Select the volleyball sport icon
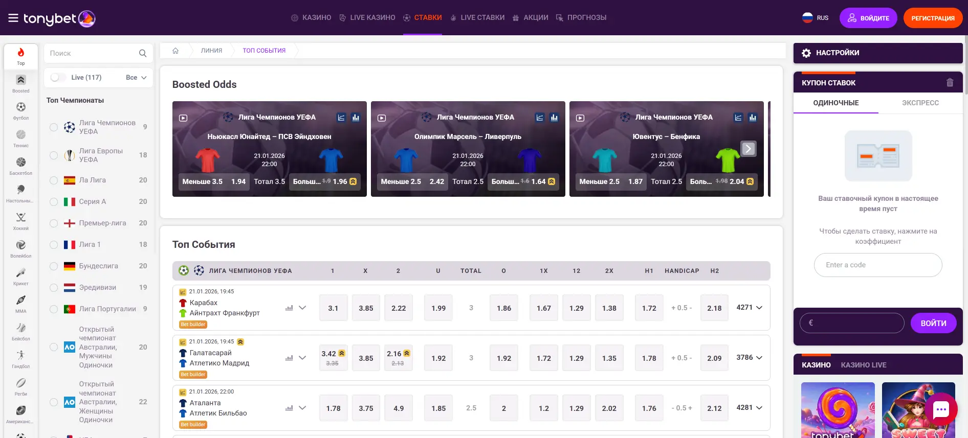Screen dimensions: 968x438 click(x=21, y=249)
